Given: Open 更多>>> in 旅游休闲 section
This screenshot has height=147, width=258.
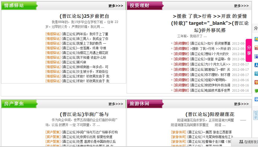Looking at the screenshot, I should pyautogui.click(x=241, y=104).
